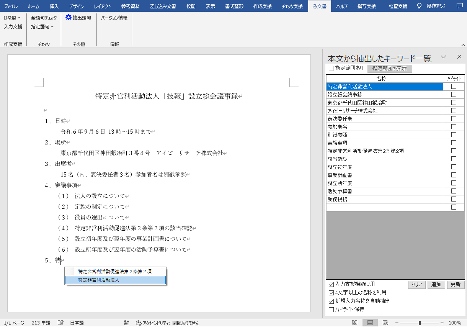This screenshot has width=467, height=331.
Task: Click the 1/1 ページ page indicator
Action: point(14,323)
